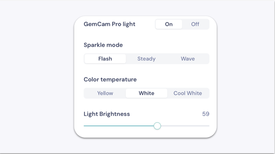The image size is (275, 154).
Task: Select Flash sparkle mode
Action: pos(105,59)
